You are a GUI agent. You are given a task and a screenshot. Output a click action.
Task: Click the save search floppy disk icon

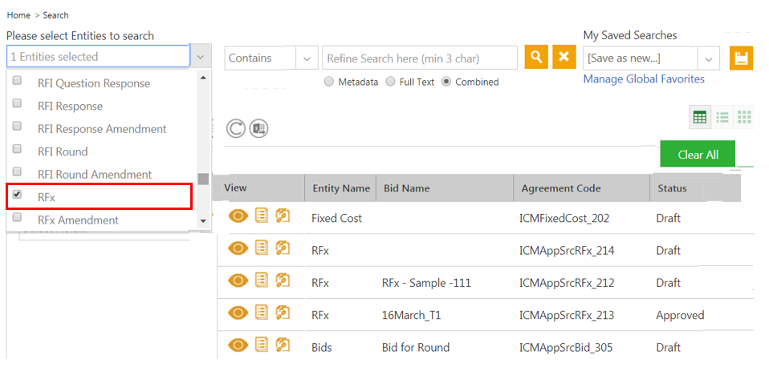[741, 58]
